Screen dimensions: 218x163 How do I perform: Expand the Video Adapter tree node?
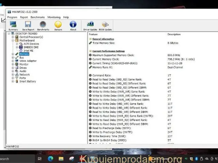pyautogui.click(x=13, y=61)
